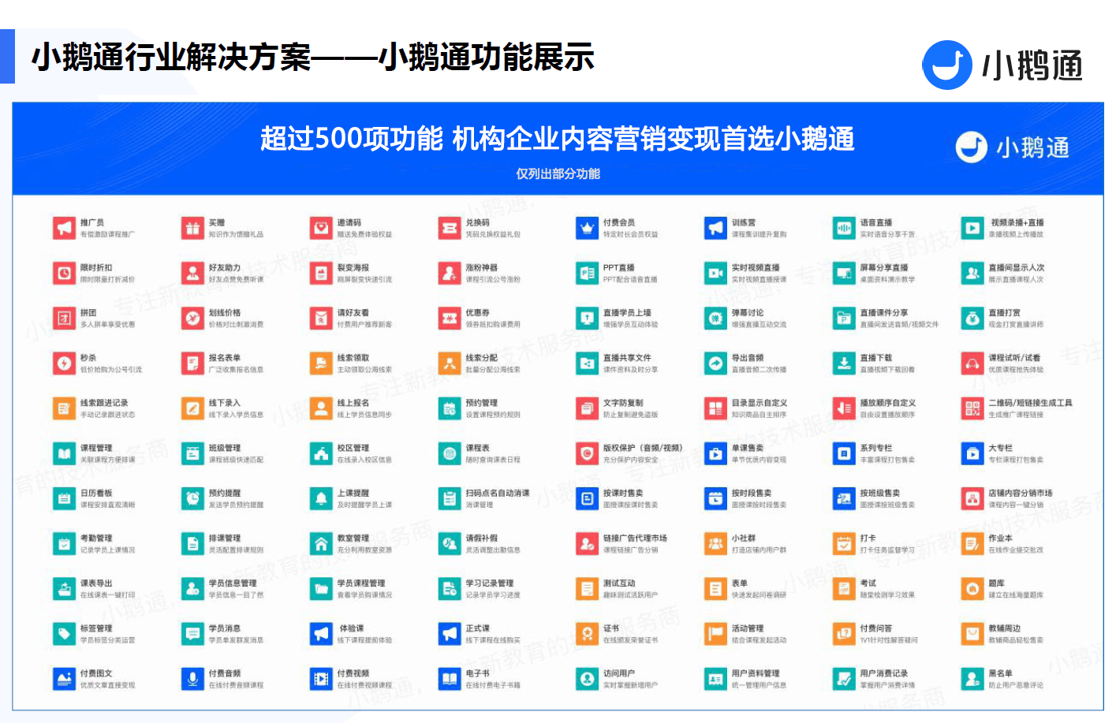The image size is (1116, 723).
Task: Select the PPT直播 live streaming icon
Action: 587,273
